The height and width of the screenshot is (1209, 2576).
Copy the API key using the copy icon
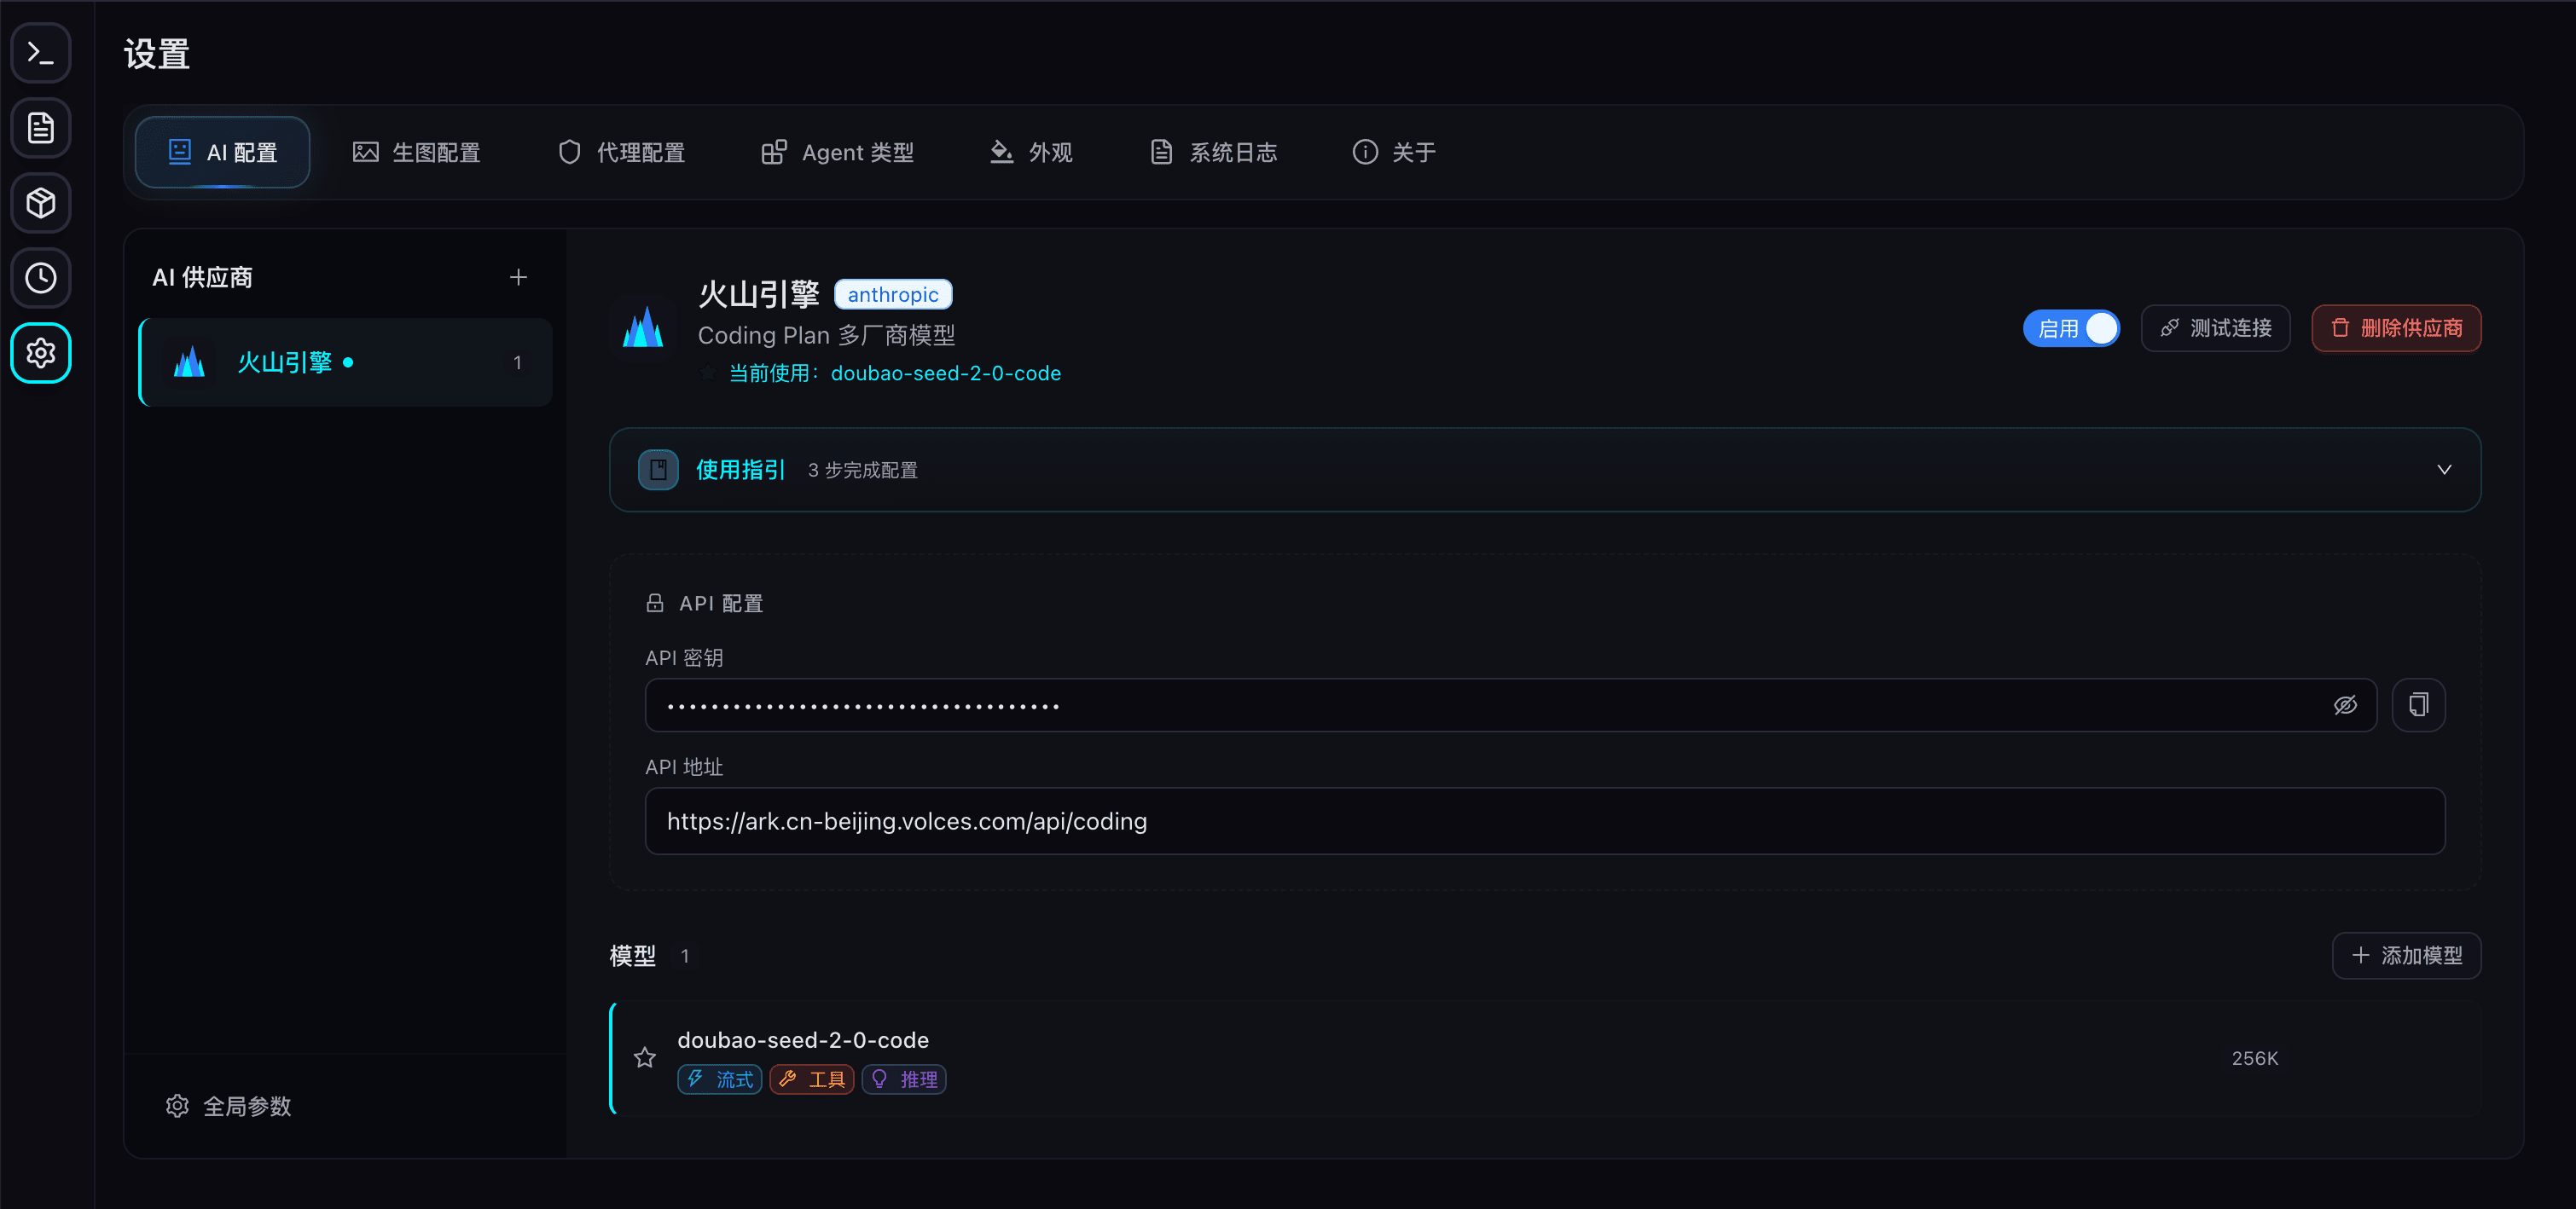click(2419, 704)
